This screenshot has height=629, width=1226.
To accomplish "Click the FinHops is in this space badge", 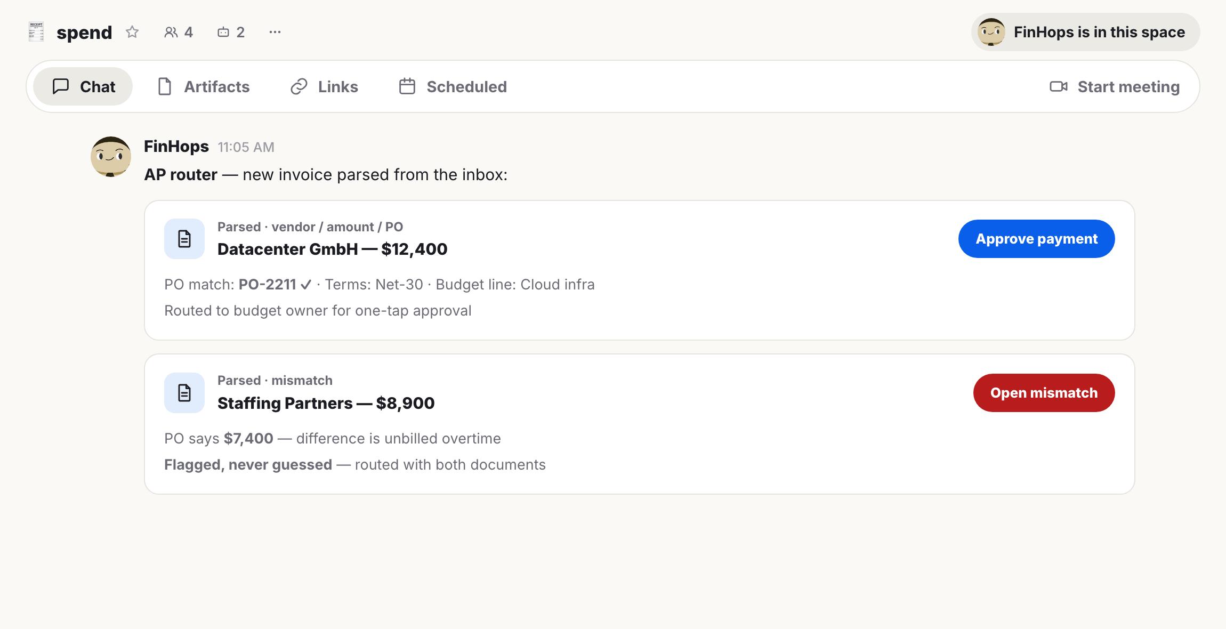I will pyautogui.click(x=1085, y=32).
